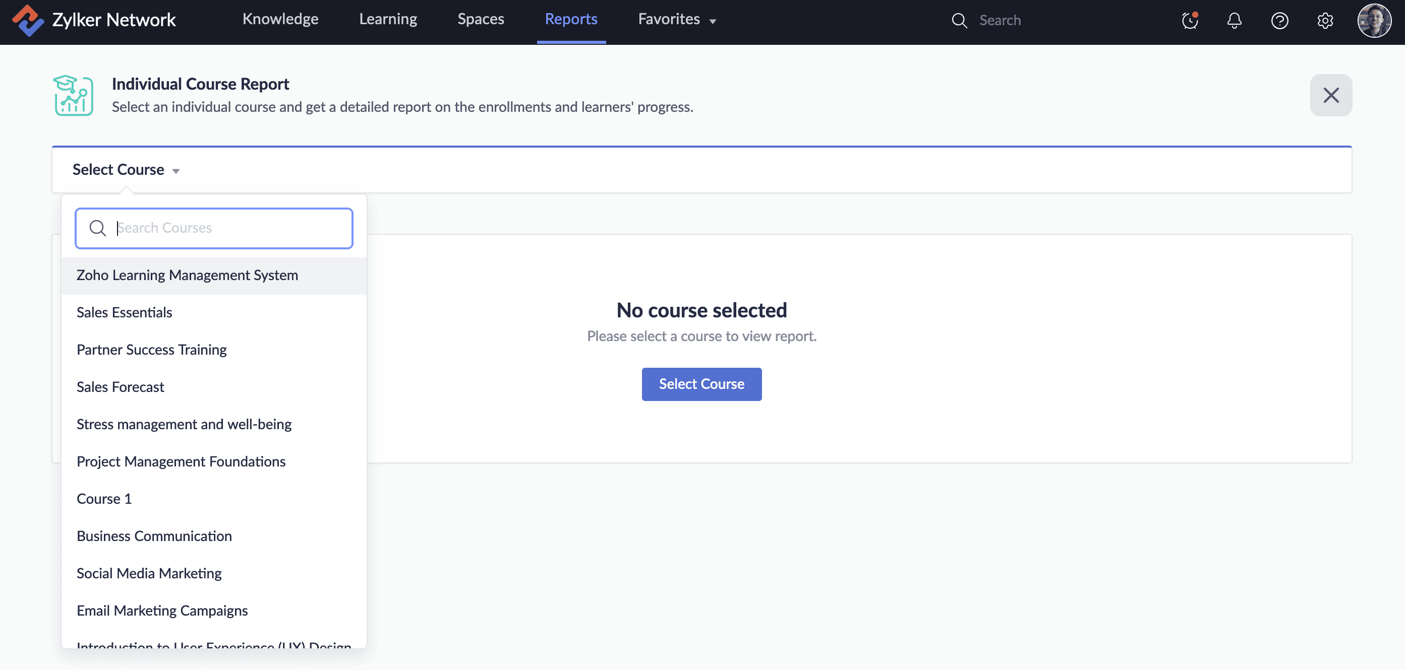The height and width of the screenshot is (670, 1405).
Task: Switch to the Knowledge tab
Action: 280,20
